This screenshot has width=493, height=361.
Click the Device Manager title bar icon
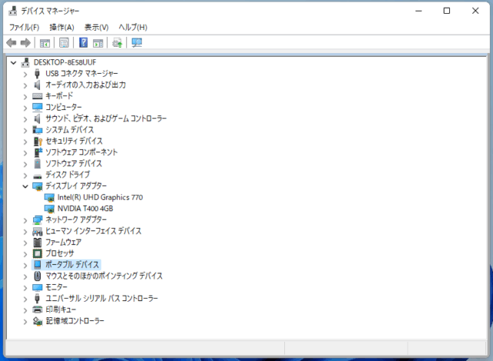12,11
